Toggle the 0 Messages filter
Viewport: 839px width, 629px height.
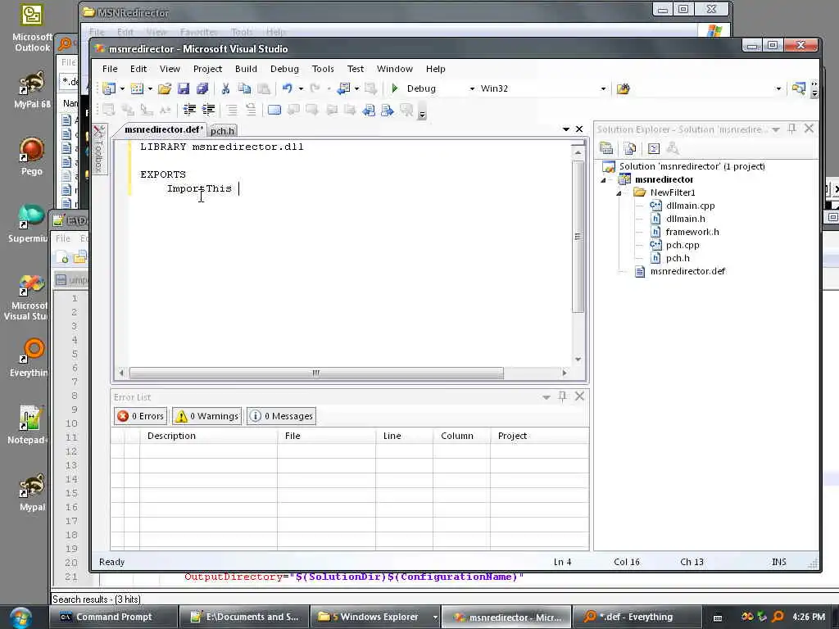(x=282, y=415)
